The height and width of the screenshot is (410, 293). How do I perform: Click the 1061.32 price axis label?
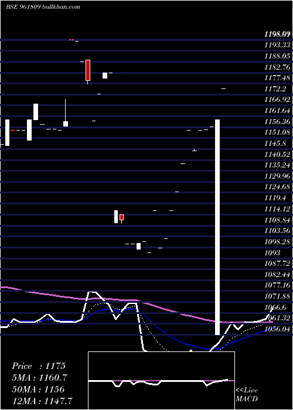[277, 319]
